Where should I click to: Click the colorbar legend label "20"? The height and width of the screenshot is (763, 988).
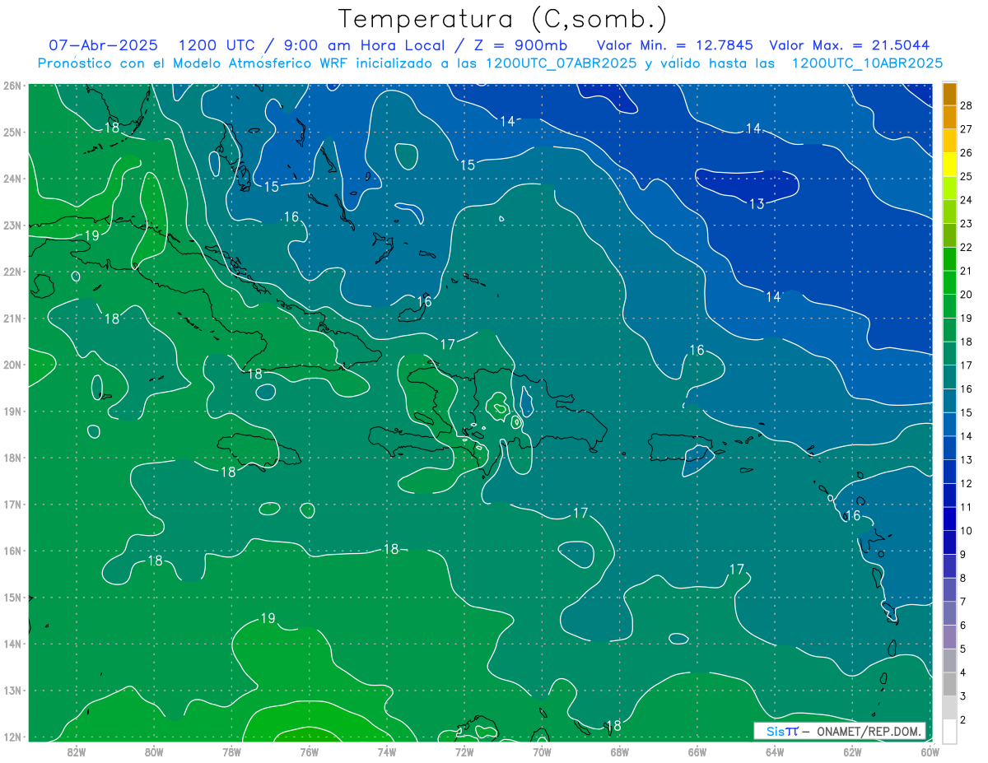point(967,294)
